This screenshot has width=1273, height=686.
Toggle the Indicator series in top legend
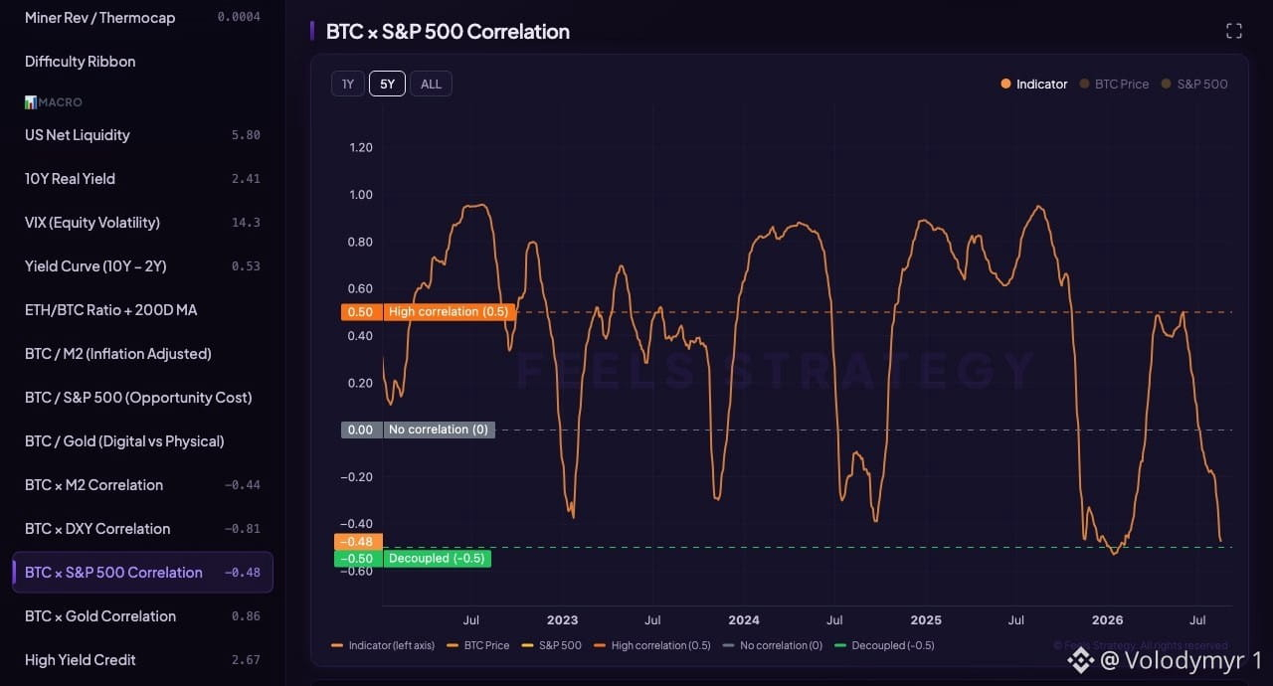1034,84
